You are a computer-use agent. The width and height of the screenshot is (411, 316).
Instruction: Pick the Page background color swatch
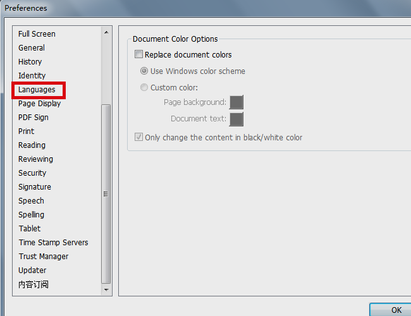(x=236, y=102)
